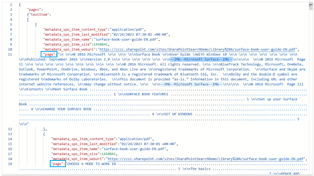Click the "metadata_spo_item_size" key on line 9
This screenshot has height=176, width=314.
(x=67, y=45)
